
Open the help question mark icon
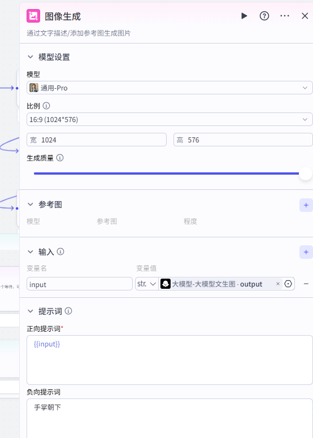(264, 16)
